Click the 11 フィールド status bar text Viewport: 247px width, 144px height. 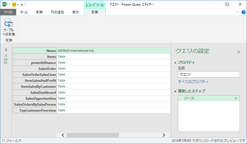coord(12,141)
